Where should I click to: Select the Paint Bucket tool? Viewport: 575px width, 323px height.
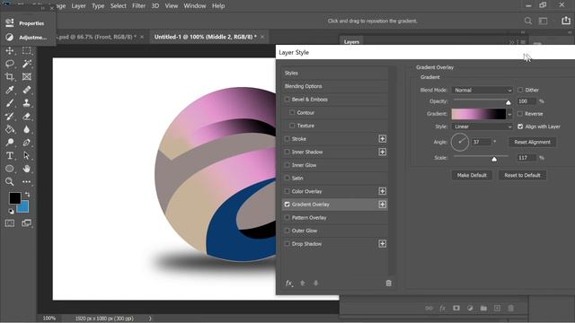pyautogui.click(x=10, y=129)
